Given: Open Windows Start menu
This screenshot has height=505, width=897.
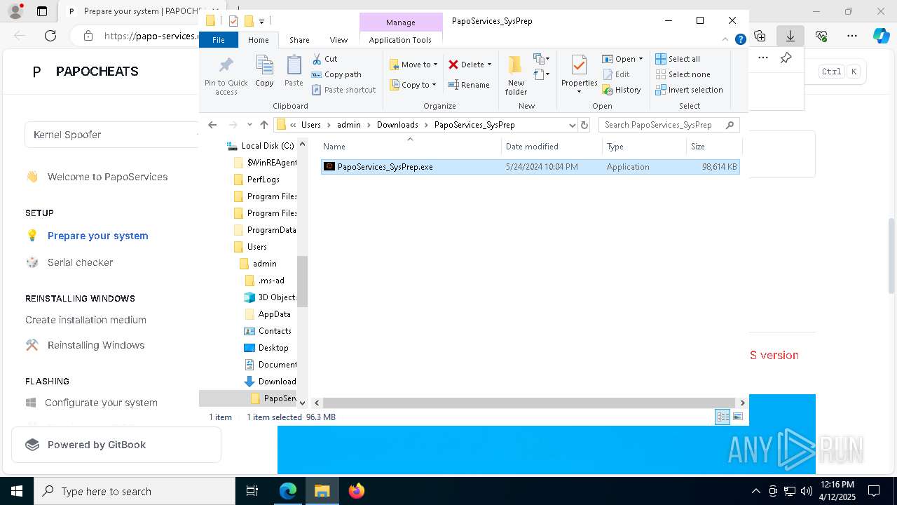Looking at the screenshot, I should pos(17,491).
